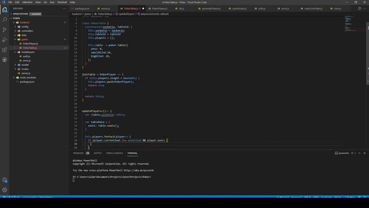Click the backend breadcrumb segment
The height and width of the screenshot is (208, 369).
click(x=77, y=14)
